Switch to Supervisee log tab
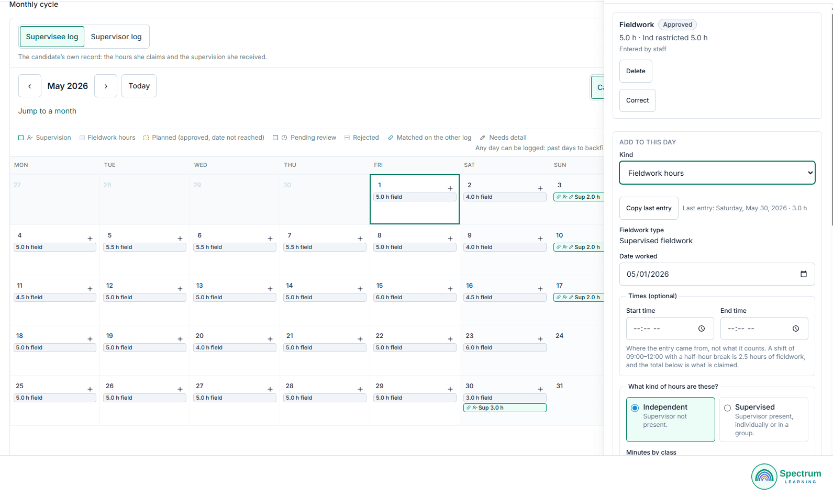833x498 pixels. pos(52,37)
